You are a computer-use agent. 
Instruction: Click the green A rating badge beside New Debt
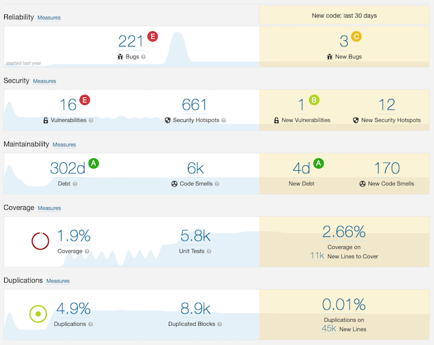click(319, 163)
